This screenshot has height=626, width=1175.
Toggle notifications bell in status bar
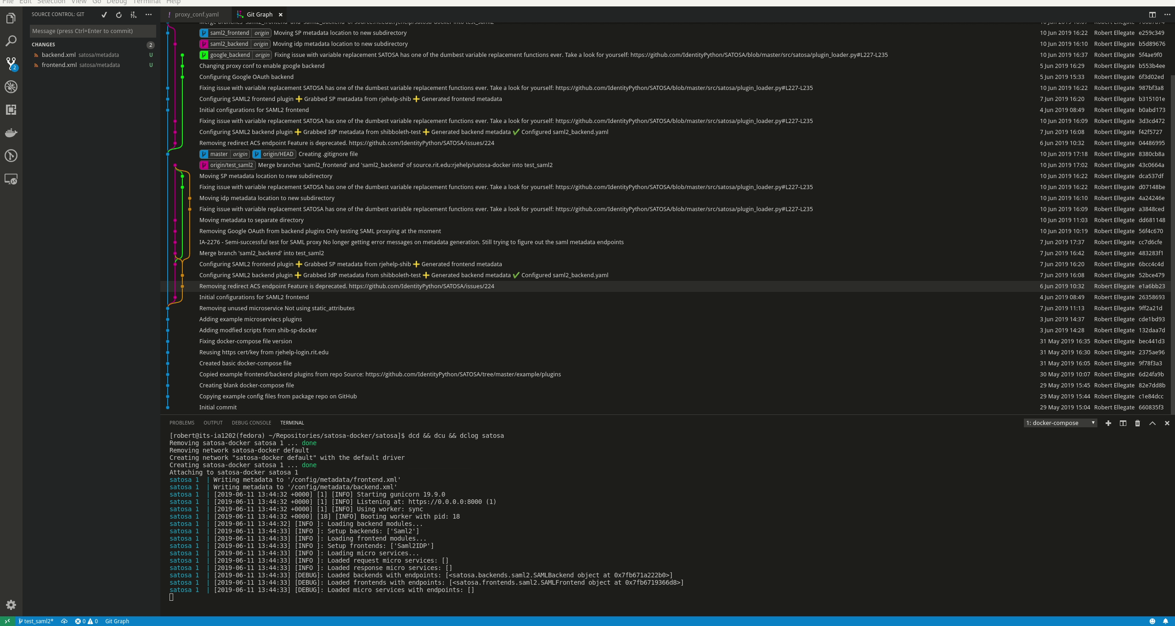(x=1166, y=621)
